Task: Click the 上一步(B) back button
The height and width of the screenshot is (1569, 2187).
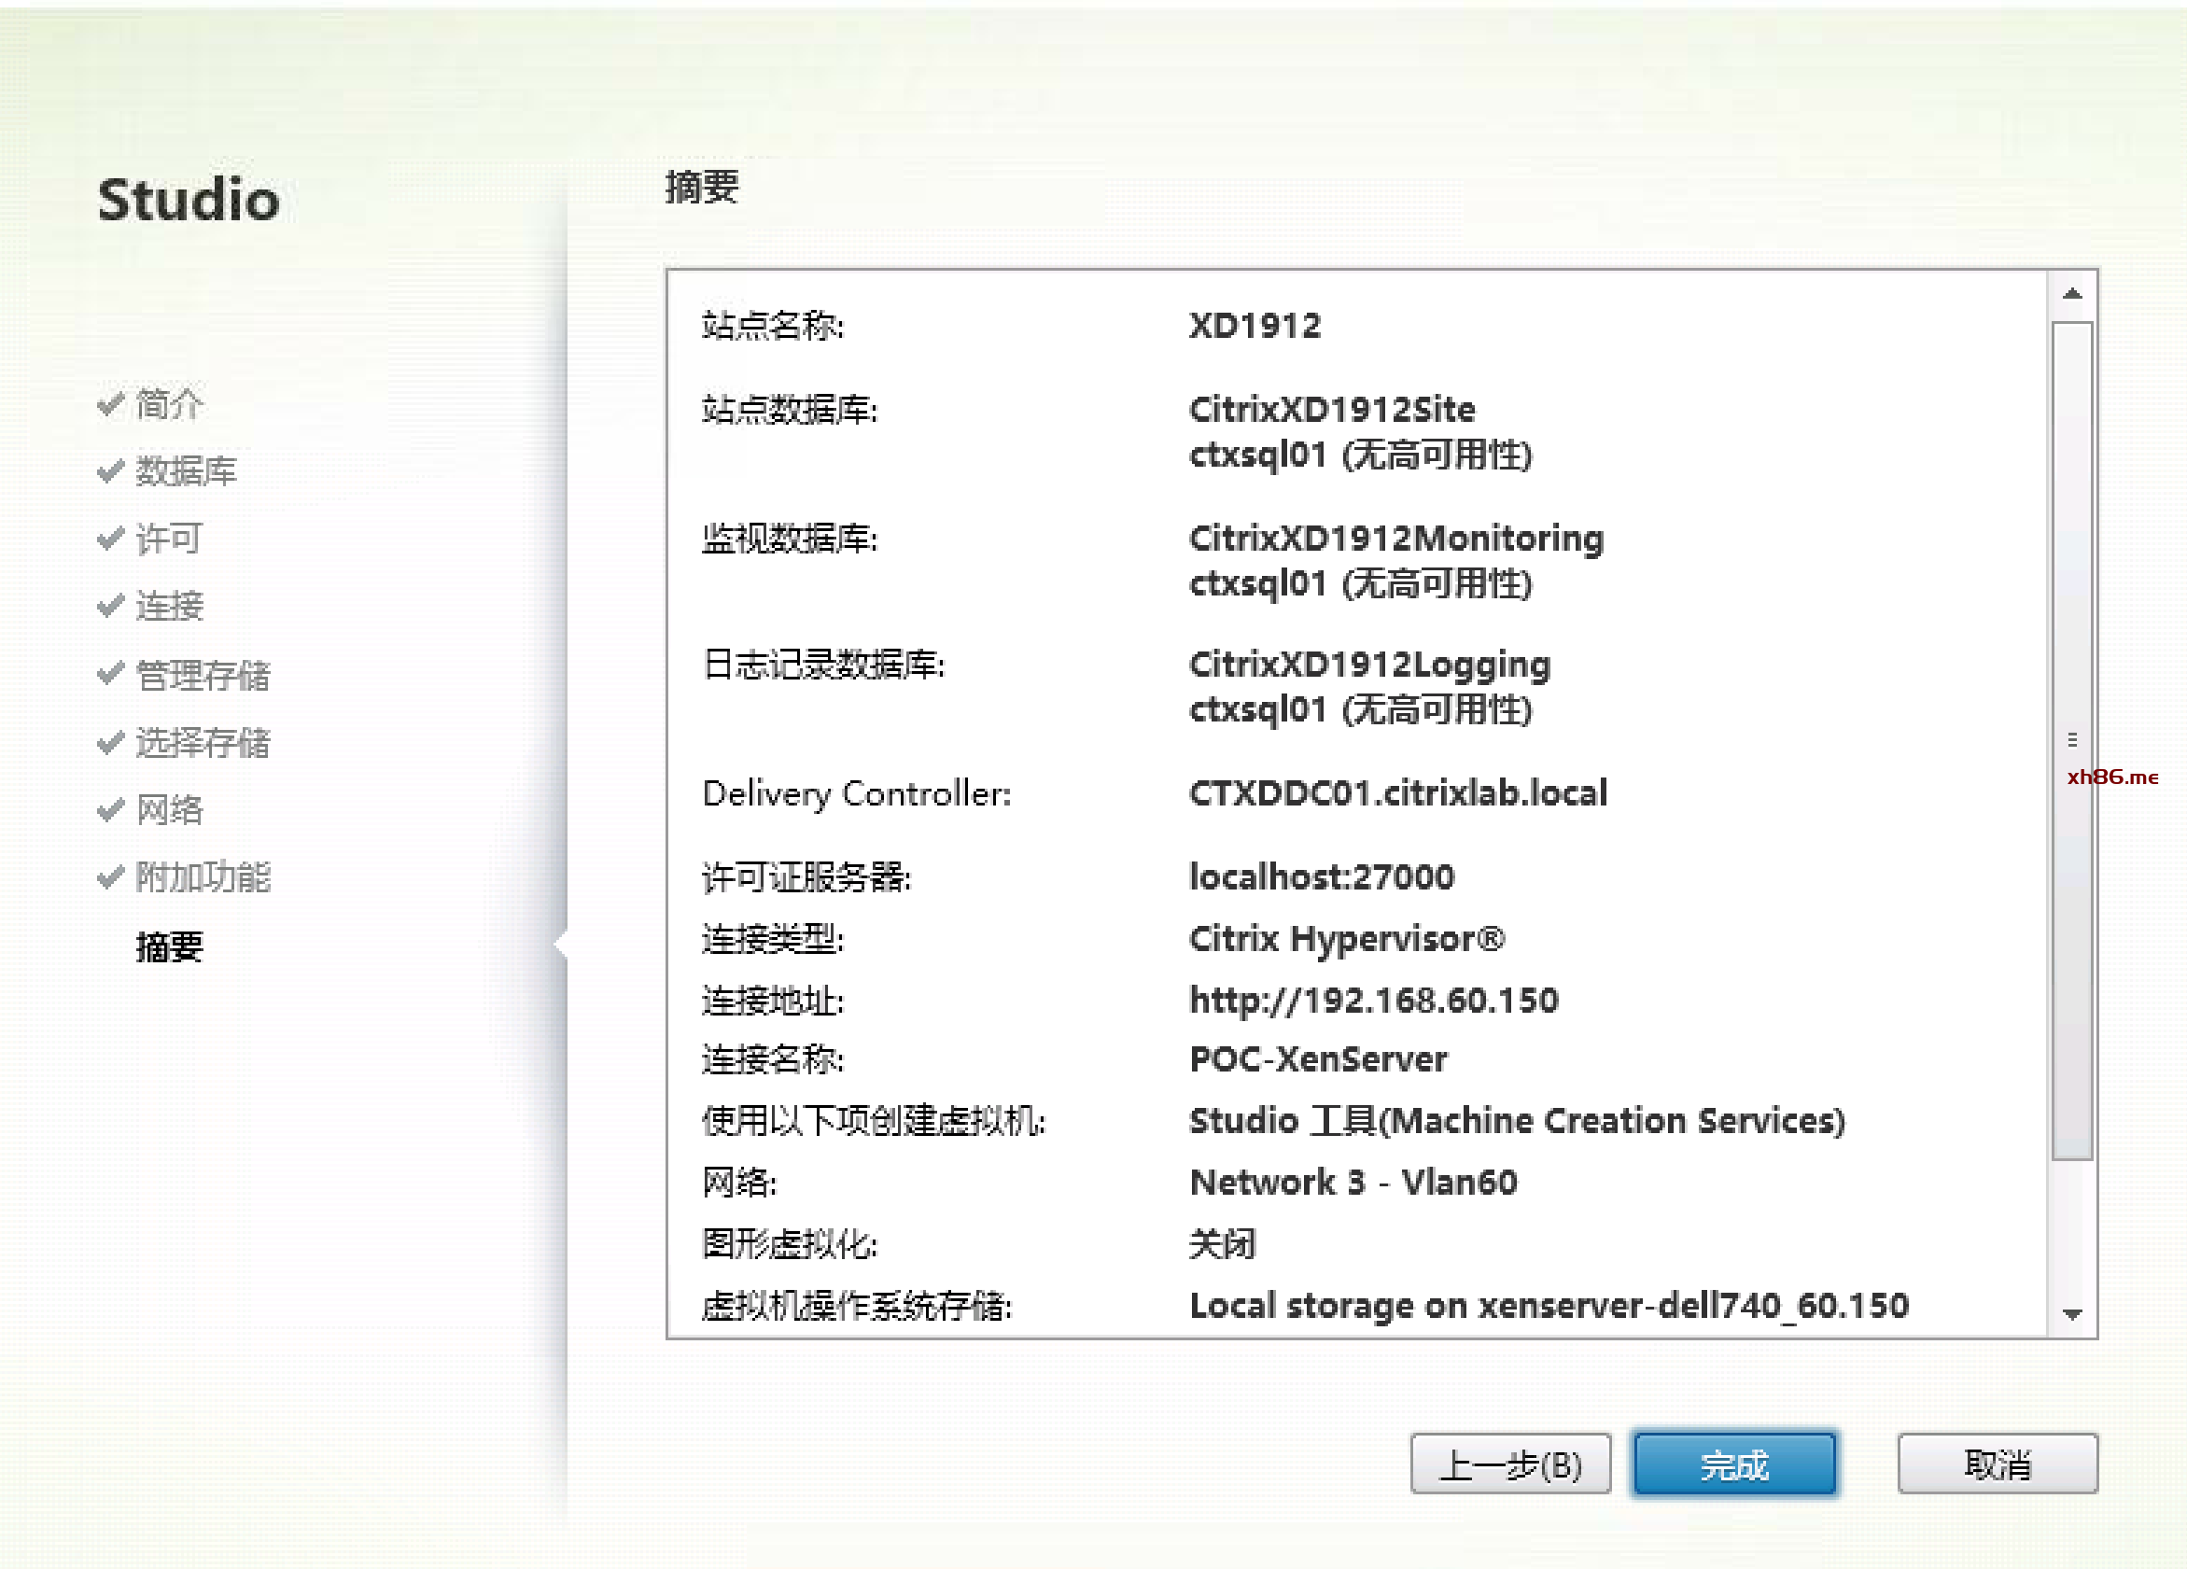Action: [x=1509, y=1464]
